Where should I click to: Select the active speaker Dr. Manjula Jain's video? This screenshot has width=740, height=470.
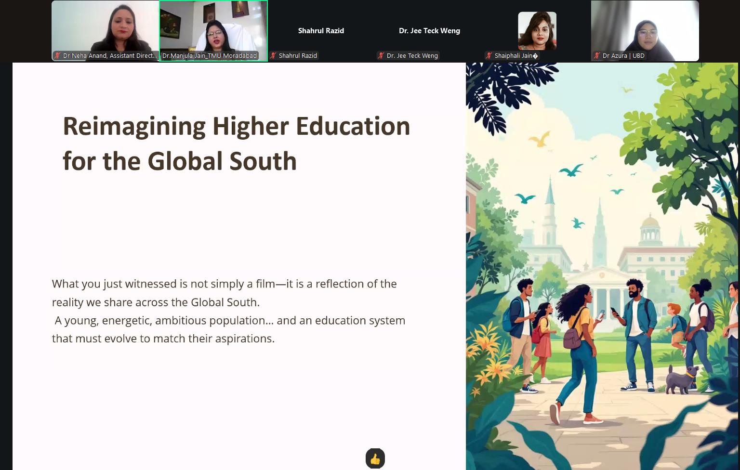point(213,31)
